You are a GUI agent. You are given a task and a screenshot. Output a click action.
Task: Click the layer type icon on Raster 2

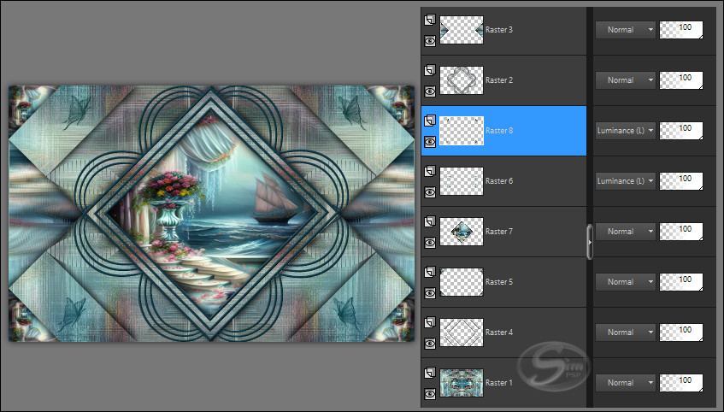(430, 69)
